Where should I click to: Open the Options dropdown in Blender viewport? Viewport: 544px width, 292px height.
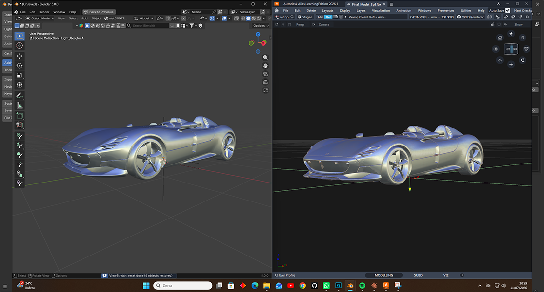click(x=261, y=26)
